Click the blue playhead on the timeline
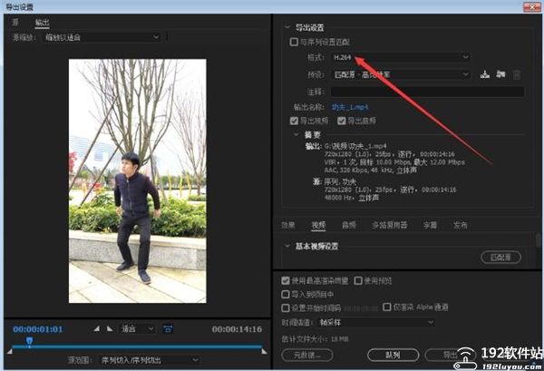The width and height of the screenshot is (544, 371). pyautogui.click(x=29, y=341)
